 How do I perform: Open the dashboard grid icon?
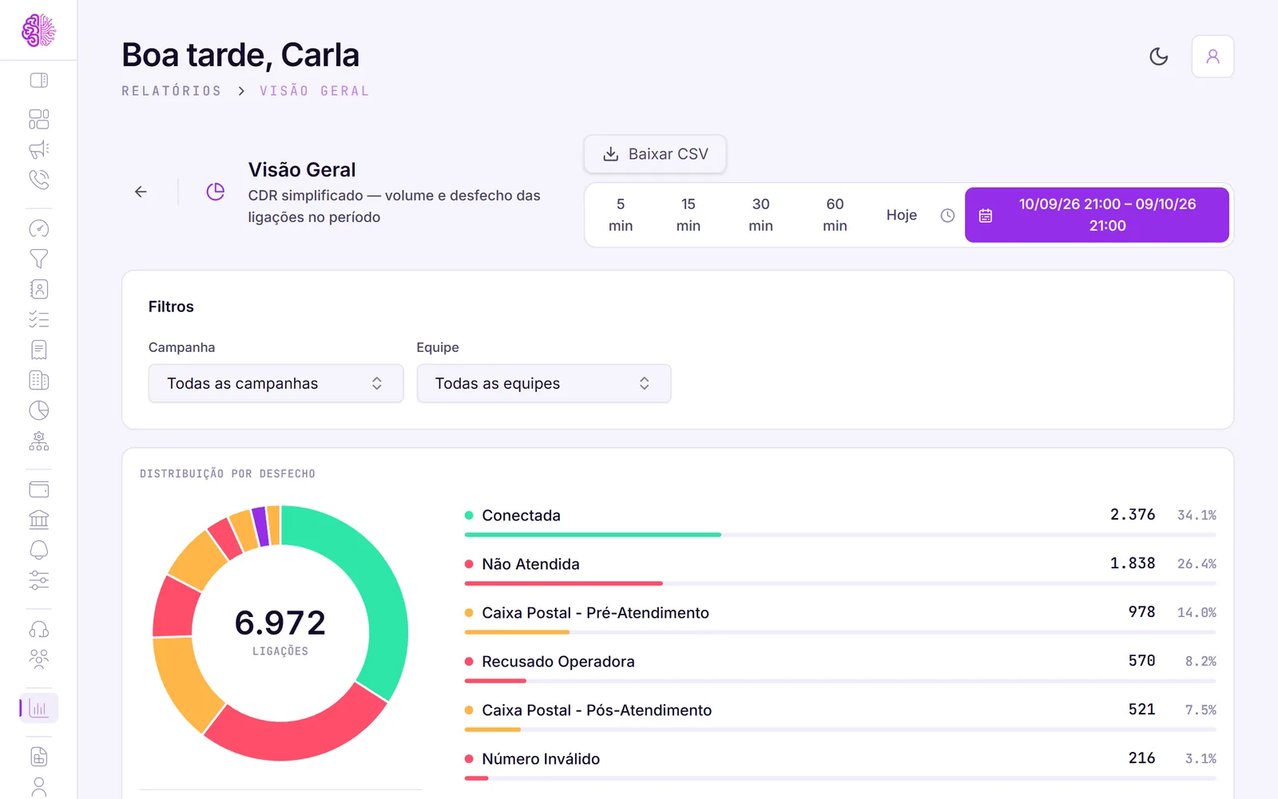click(38, 119)
